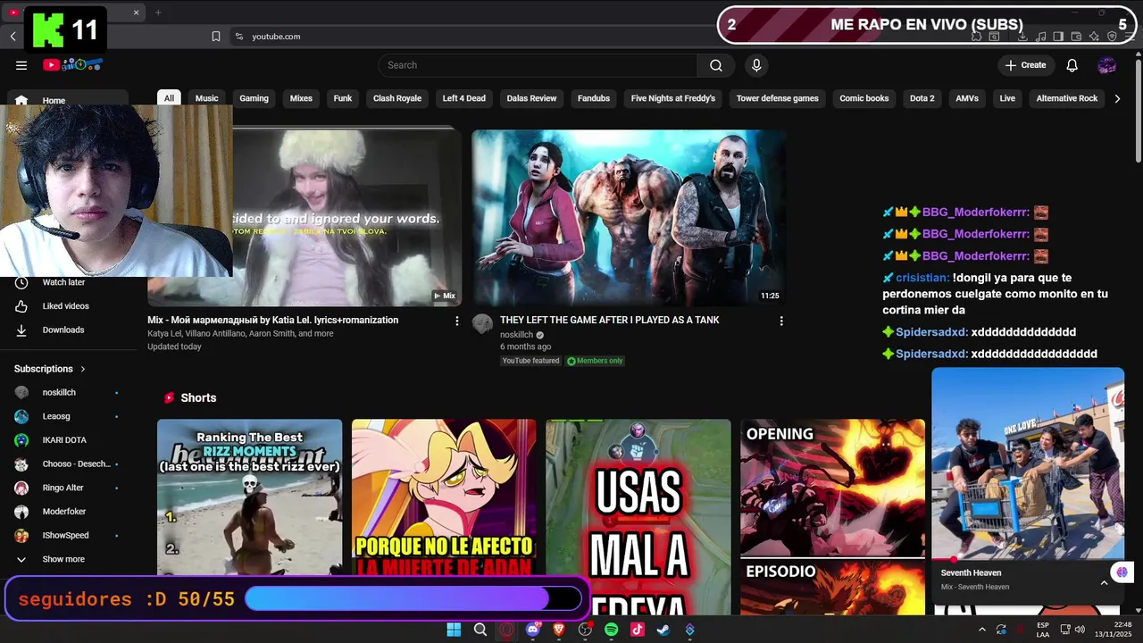Go back with the browser back arrow
The image size is (1143, 643).
point(13,37)
